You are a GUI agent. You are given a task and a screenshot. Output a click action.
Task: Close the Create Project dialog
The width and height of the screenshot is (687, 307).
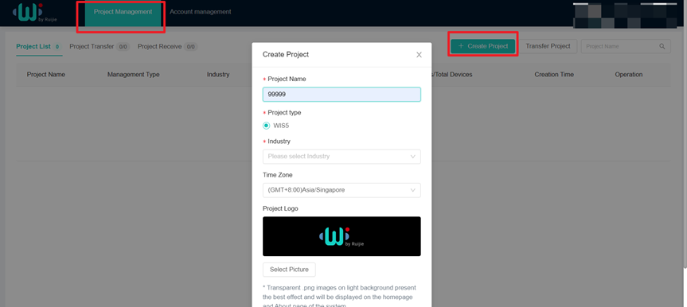tap(419, 55)
